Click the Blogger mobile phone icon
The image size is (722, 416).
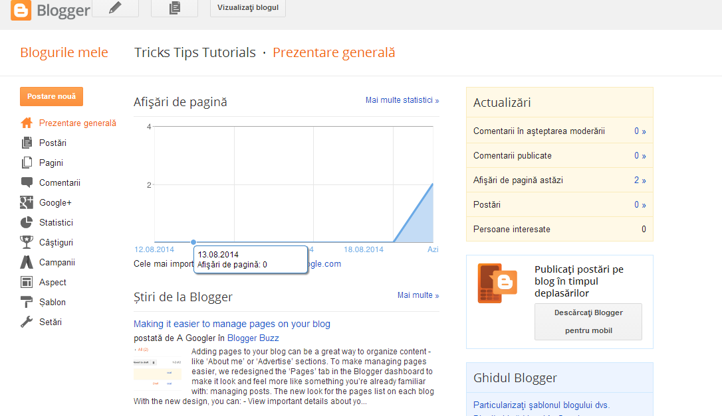[x=497, y=283]
